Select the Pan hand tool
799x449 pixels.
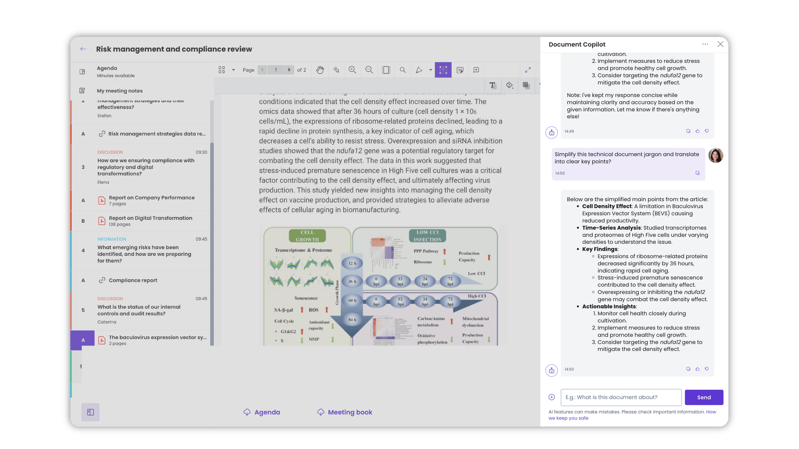click(320, 70)
